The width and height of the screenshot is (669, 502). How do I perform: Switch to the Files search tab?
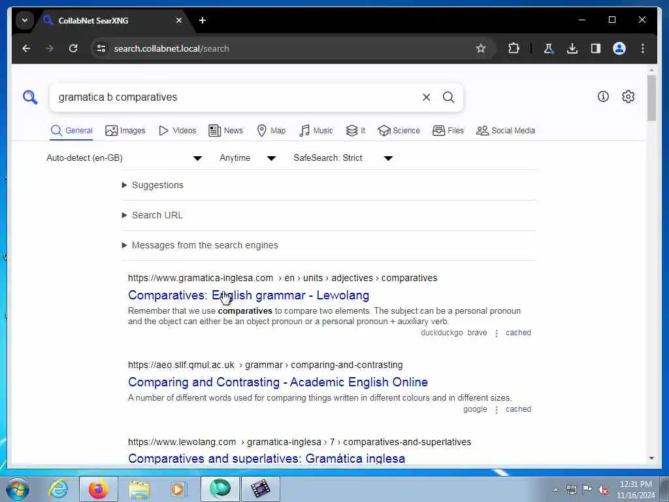pyautogui.click(x=448, y=131)
